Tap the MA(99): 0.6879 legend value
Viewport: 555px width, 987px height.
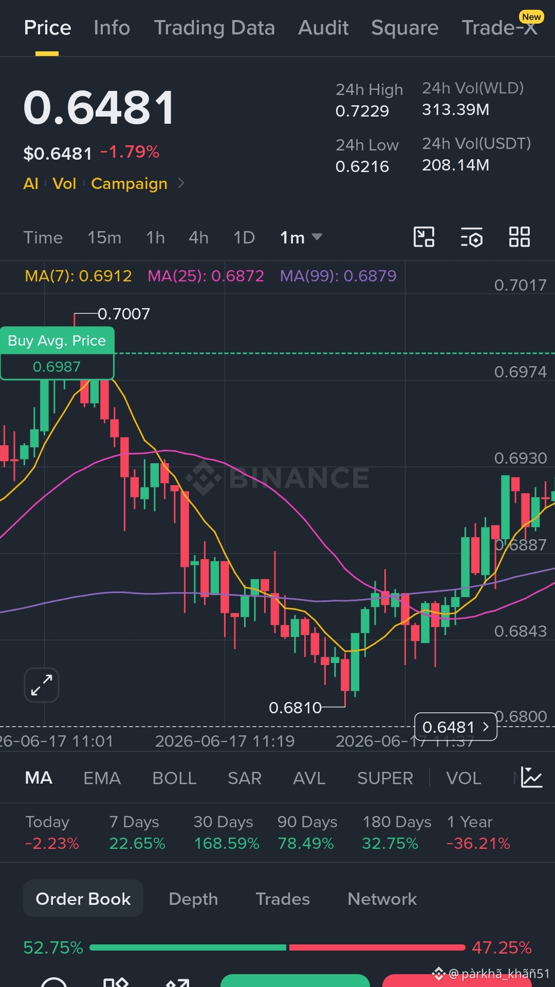(338, 276)
